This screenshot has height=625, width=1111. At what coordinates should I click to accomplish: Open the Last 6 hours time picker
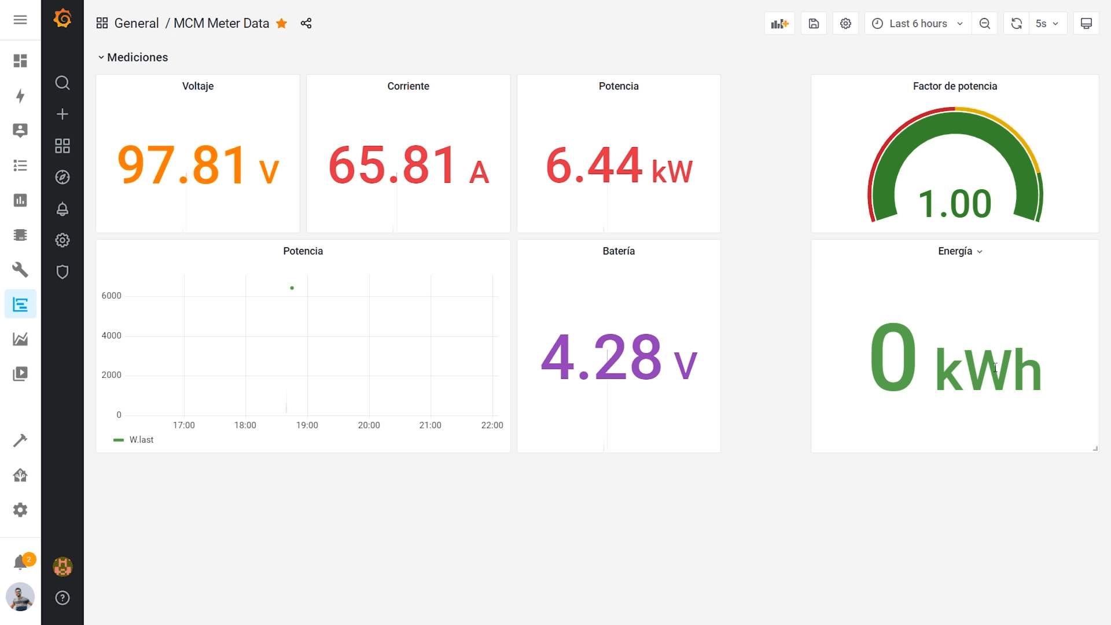[918, 24]
